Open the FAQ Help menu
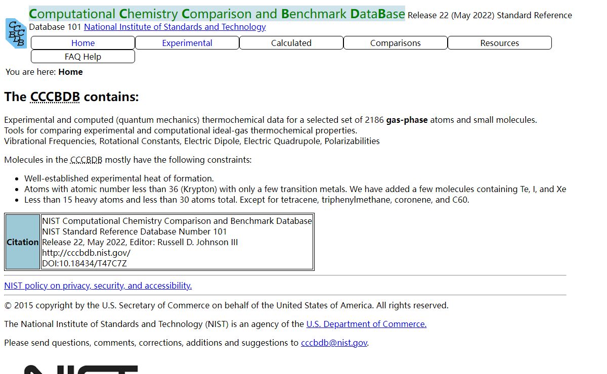607x374 pixels. pyautogui.click(x=83, y=57)
